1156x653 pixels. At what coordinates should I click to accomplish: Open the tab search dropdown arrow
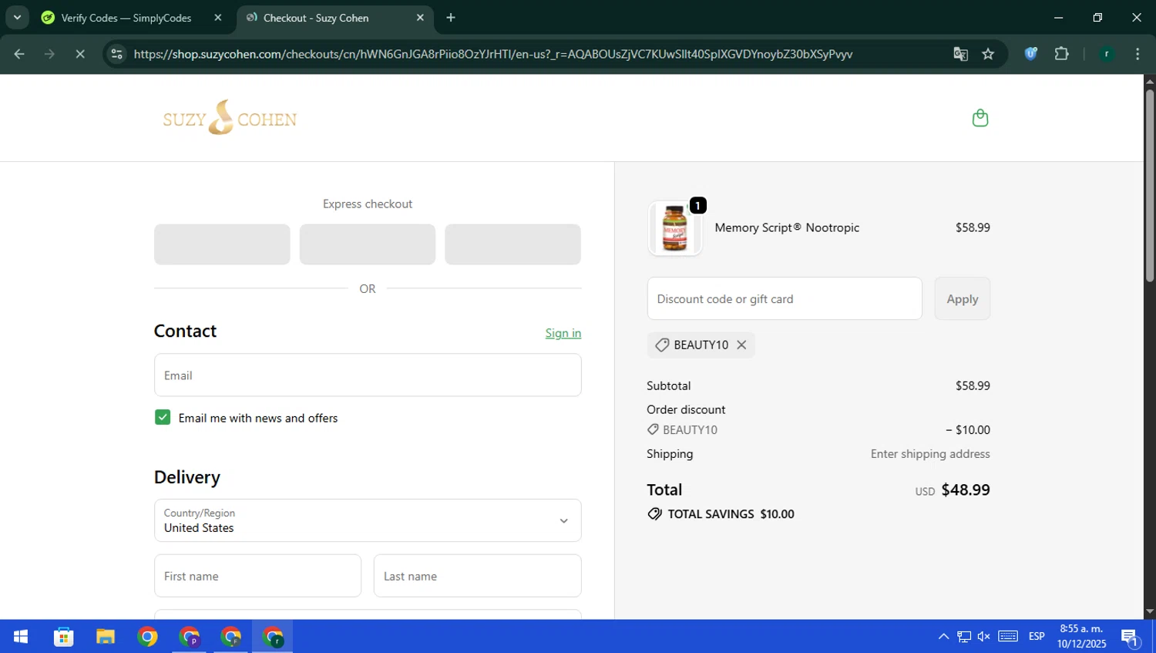click(17, 17)
